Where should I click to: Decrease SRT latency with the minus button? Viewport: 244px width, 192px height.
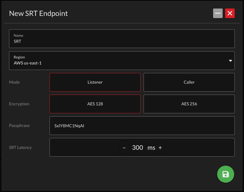[x=124, y=147]
